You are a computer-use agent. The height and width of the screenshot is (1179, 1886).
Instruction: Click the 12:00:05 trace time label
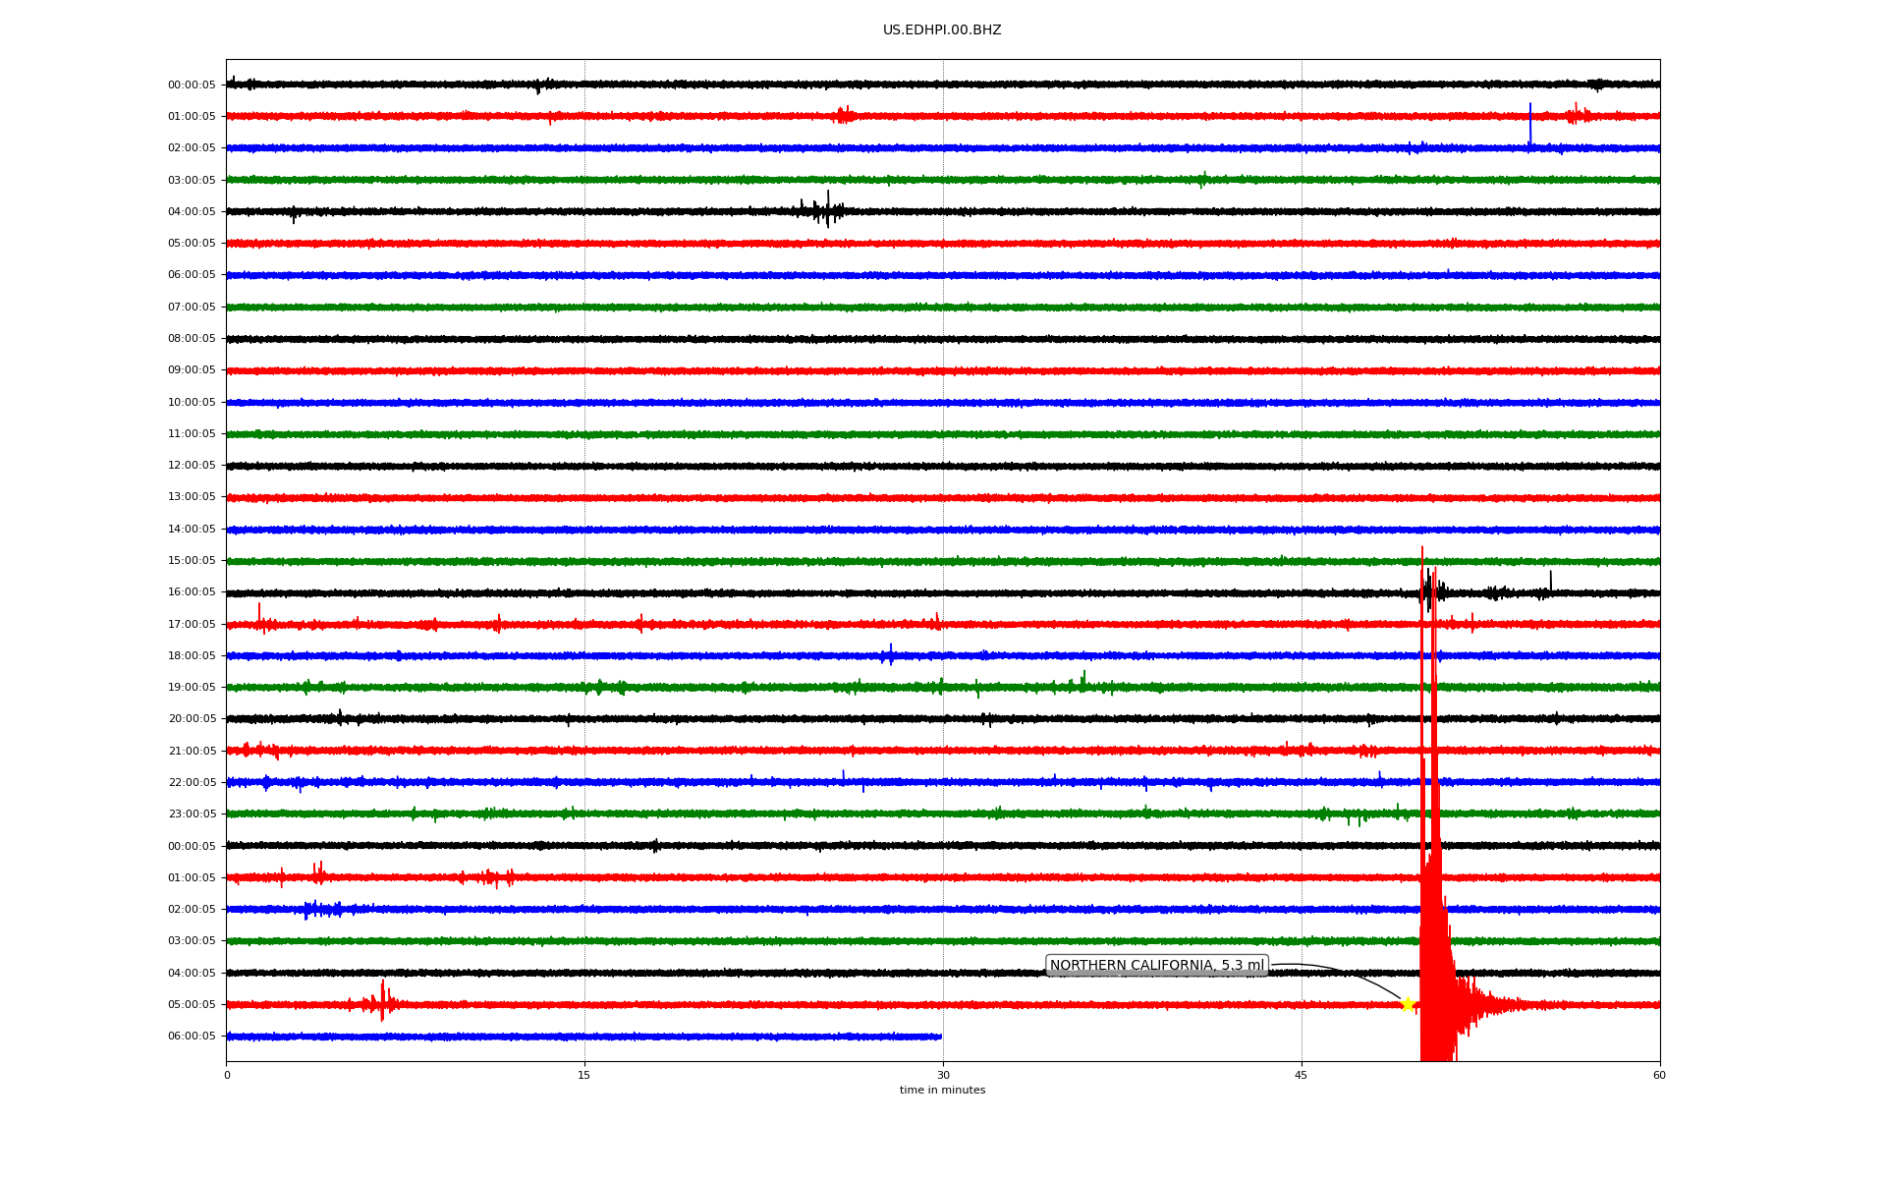192,466
